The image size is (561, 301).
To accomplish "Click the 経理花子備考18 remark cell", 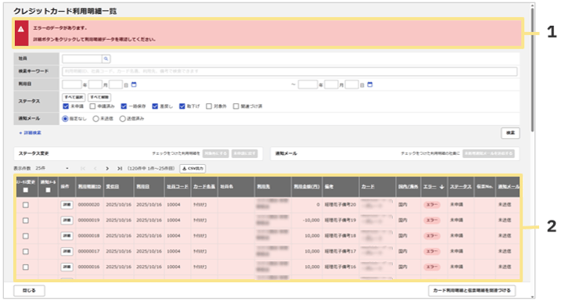I will [x=340, y=236].
